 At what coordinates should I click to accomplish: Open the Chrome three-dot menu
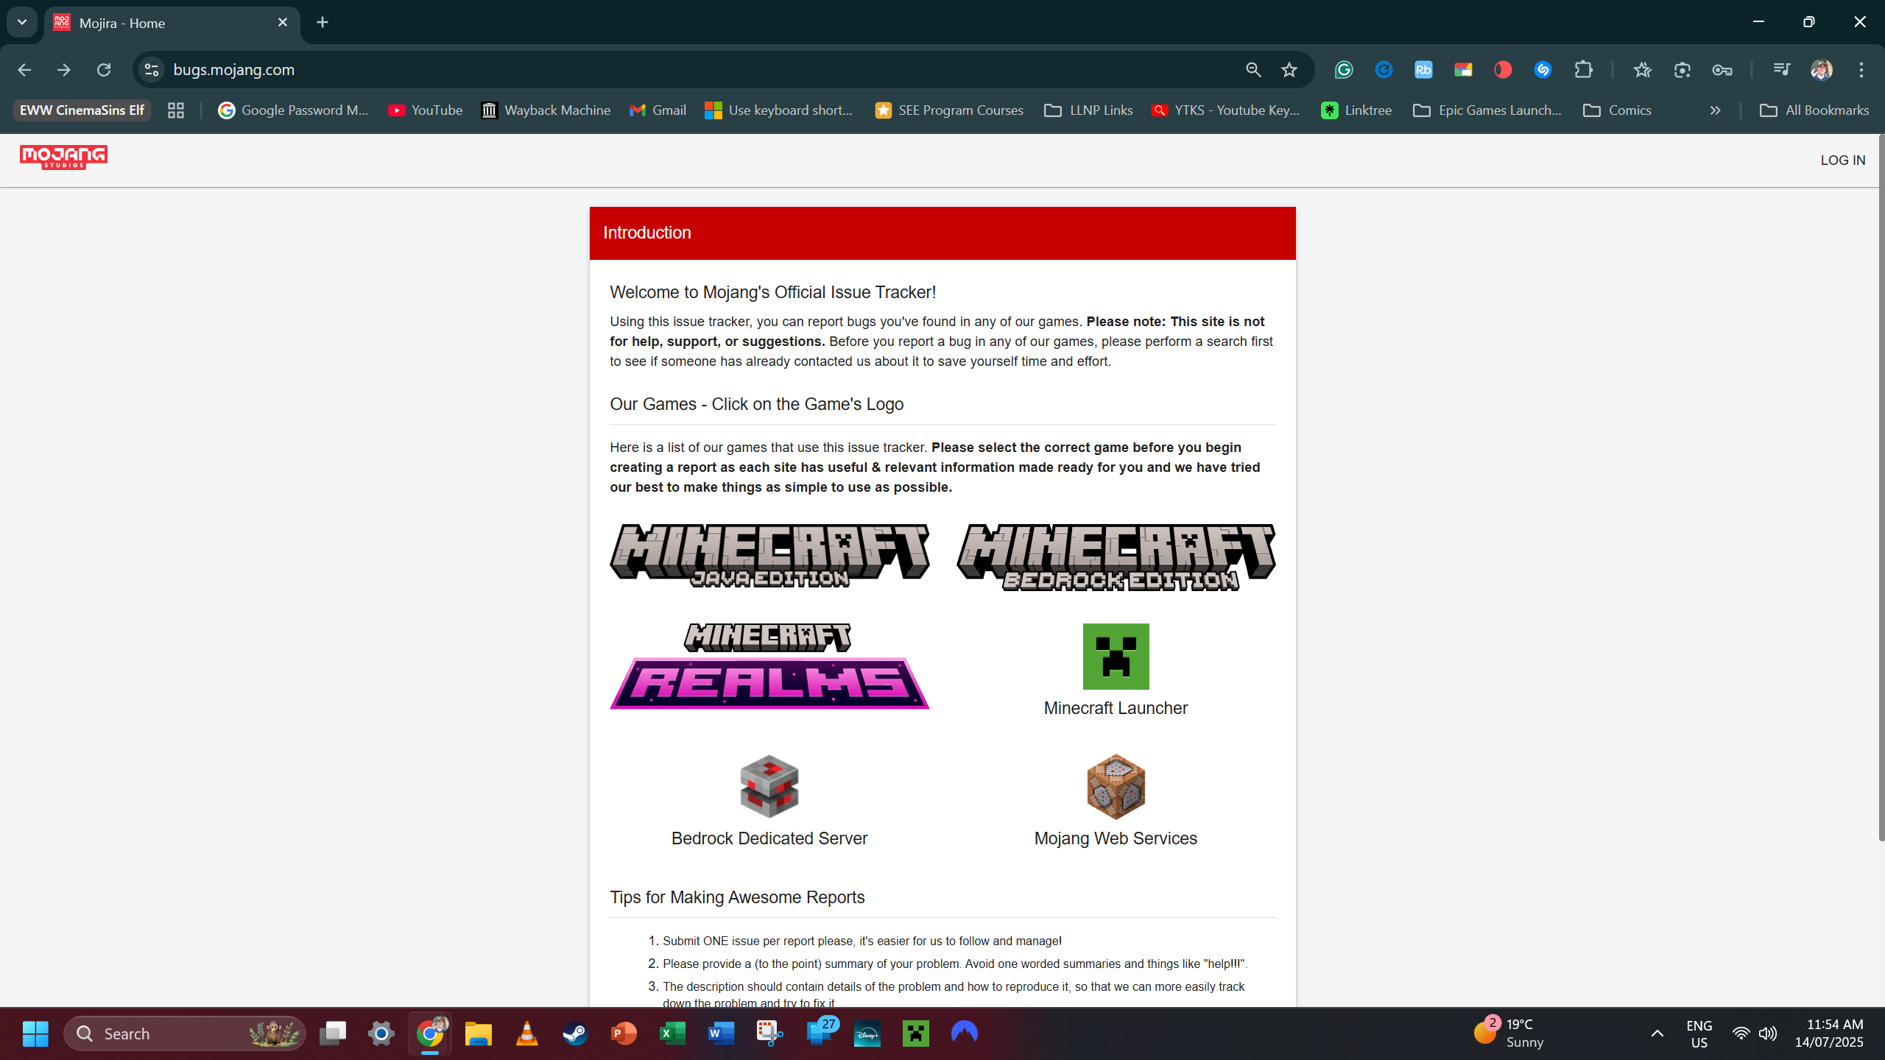[1861, 70]
